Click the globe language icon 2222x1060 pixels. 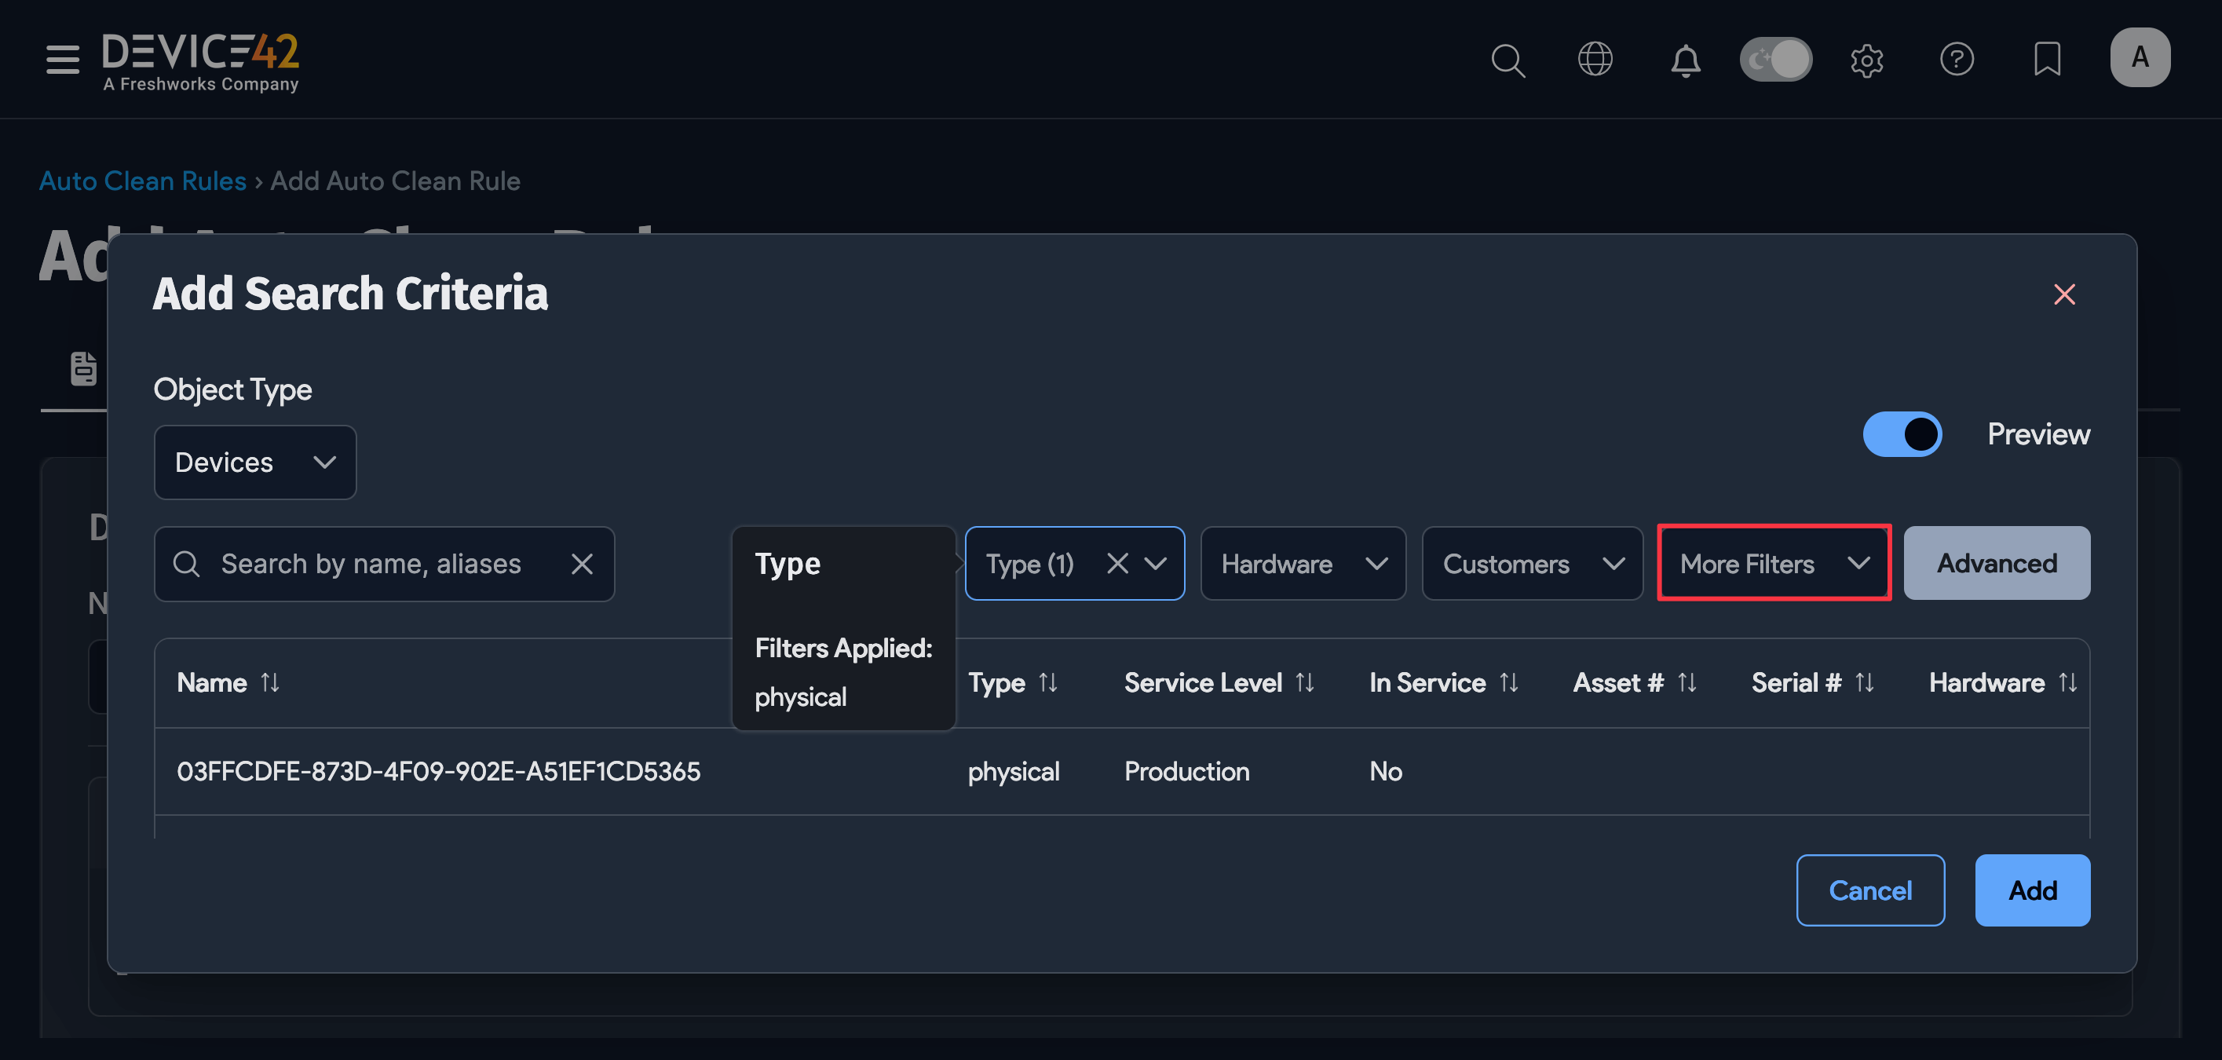click(x=1595, y=59)
